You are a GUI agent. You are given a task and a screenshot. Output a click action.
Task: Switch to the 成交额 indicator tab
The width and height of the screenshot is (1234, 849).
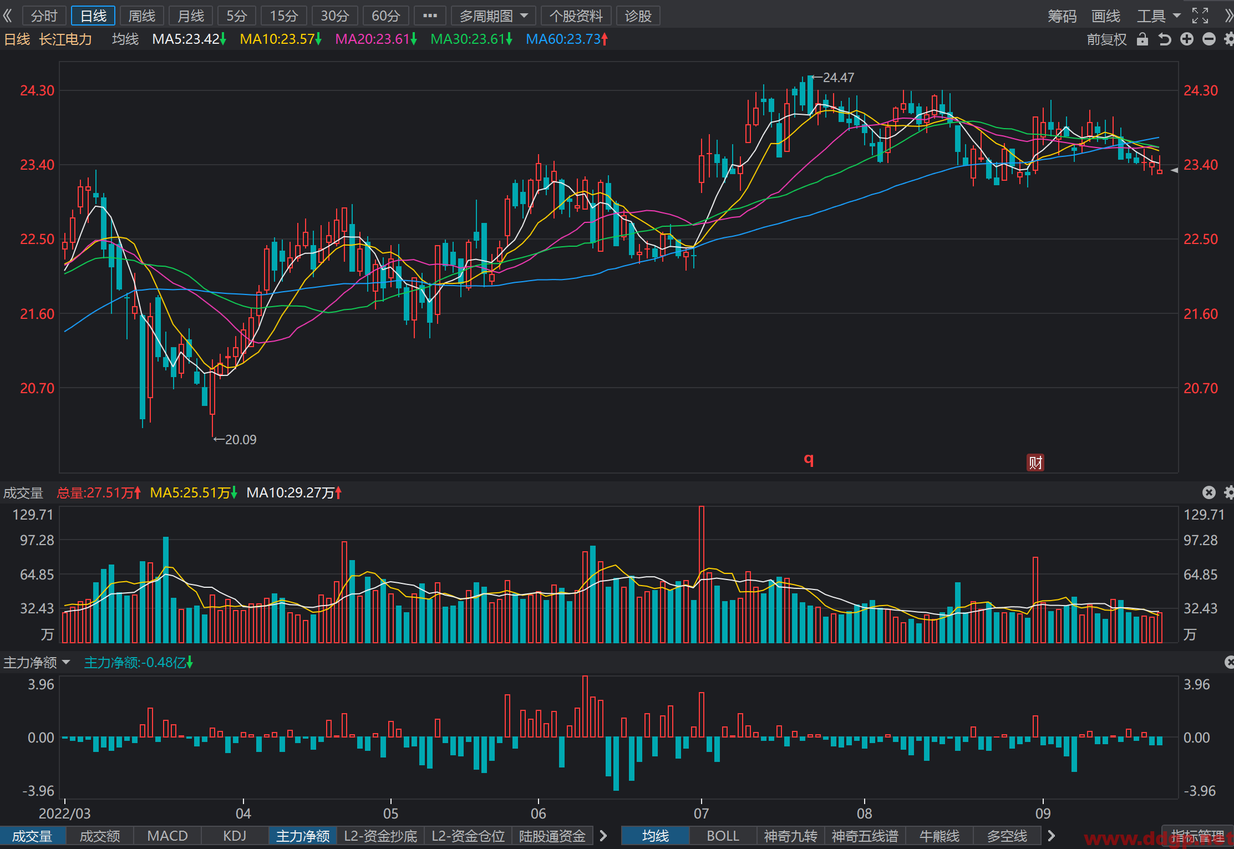(100, 836)
